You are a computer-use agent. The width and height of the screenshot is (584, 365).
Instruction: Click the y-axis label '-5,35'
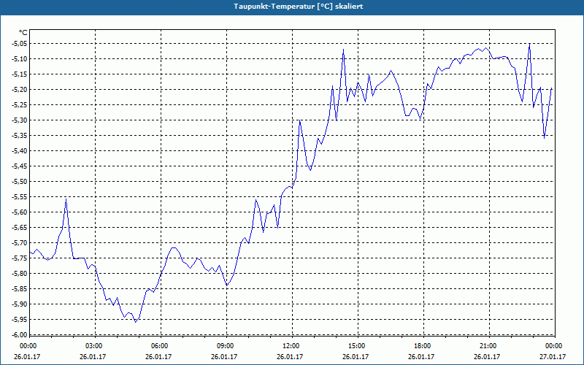[20, 136]
